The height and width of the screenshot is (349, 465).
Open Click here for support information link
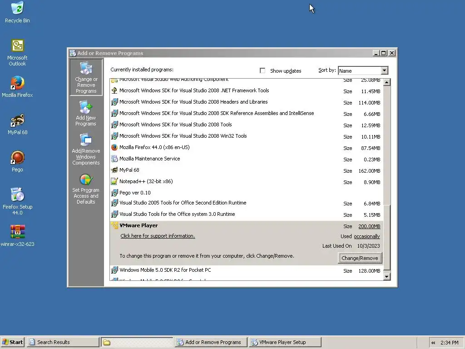point(158,236)
